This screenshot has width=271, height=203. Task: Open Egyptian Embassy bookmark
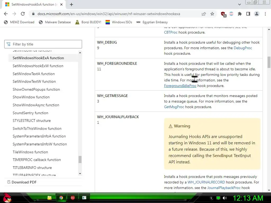coord(152,22)
